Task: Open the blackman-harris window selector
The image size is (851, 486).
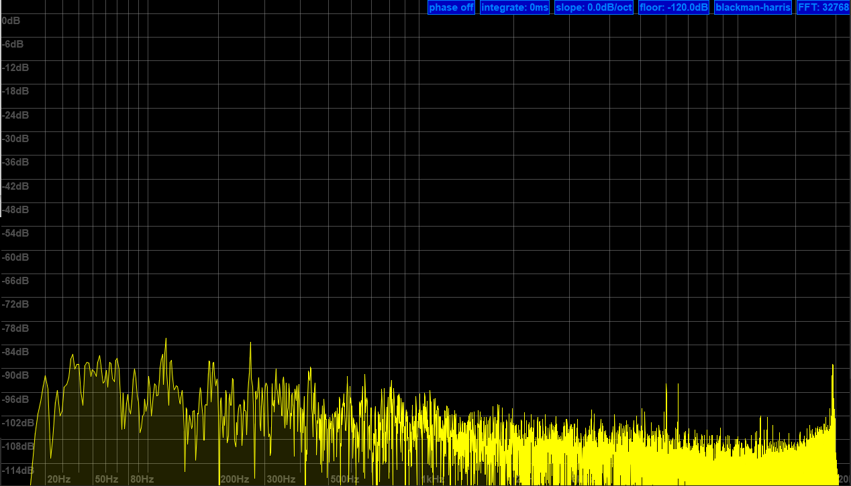Action: point(752,7)
